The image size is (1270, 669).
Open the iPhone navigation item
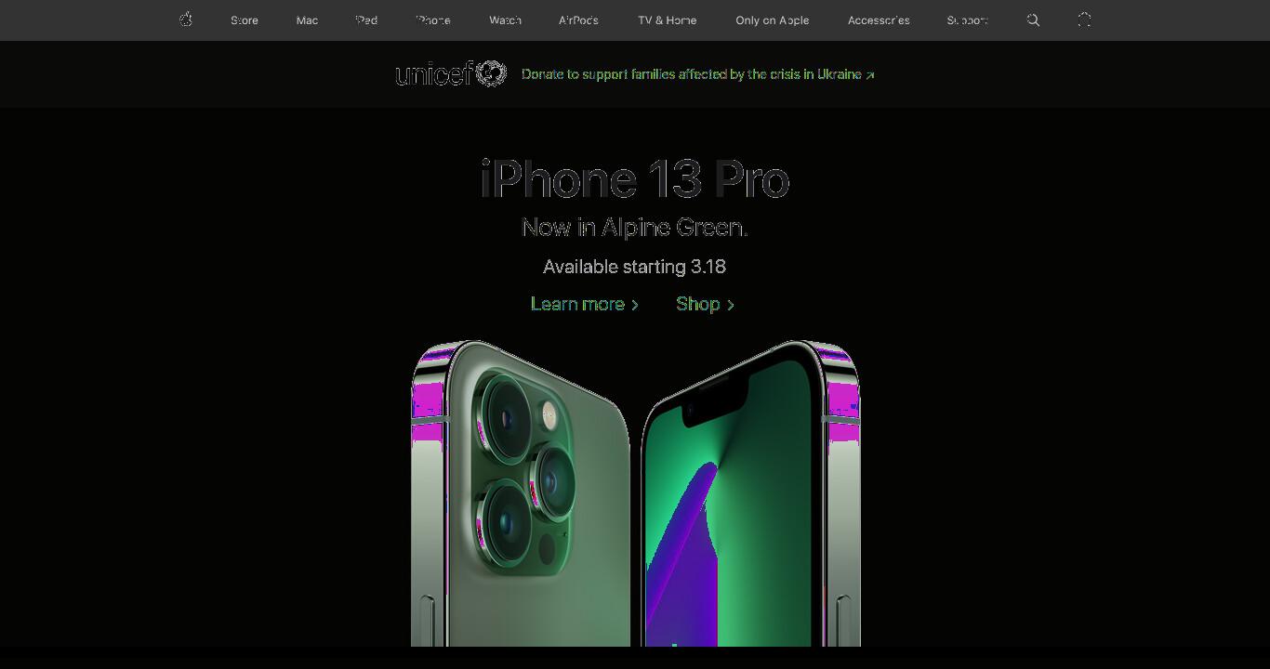click(x=433, y=20)
